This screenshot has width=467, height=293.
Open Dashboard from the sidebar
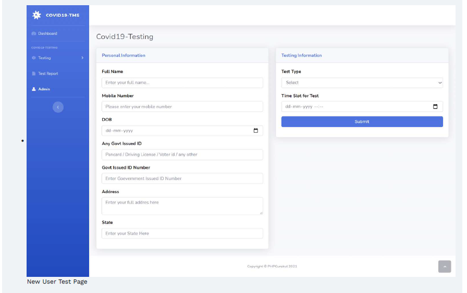tap(47, 33)
